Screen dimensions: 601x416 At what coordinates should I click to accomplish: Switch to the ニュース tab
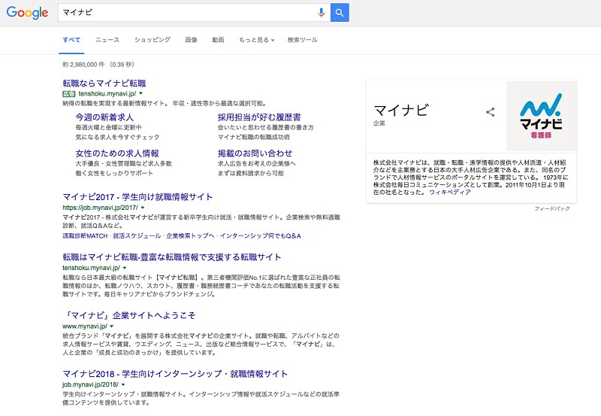[107, 40]
